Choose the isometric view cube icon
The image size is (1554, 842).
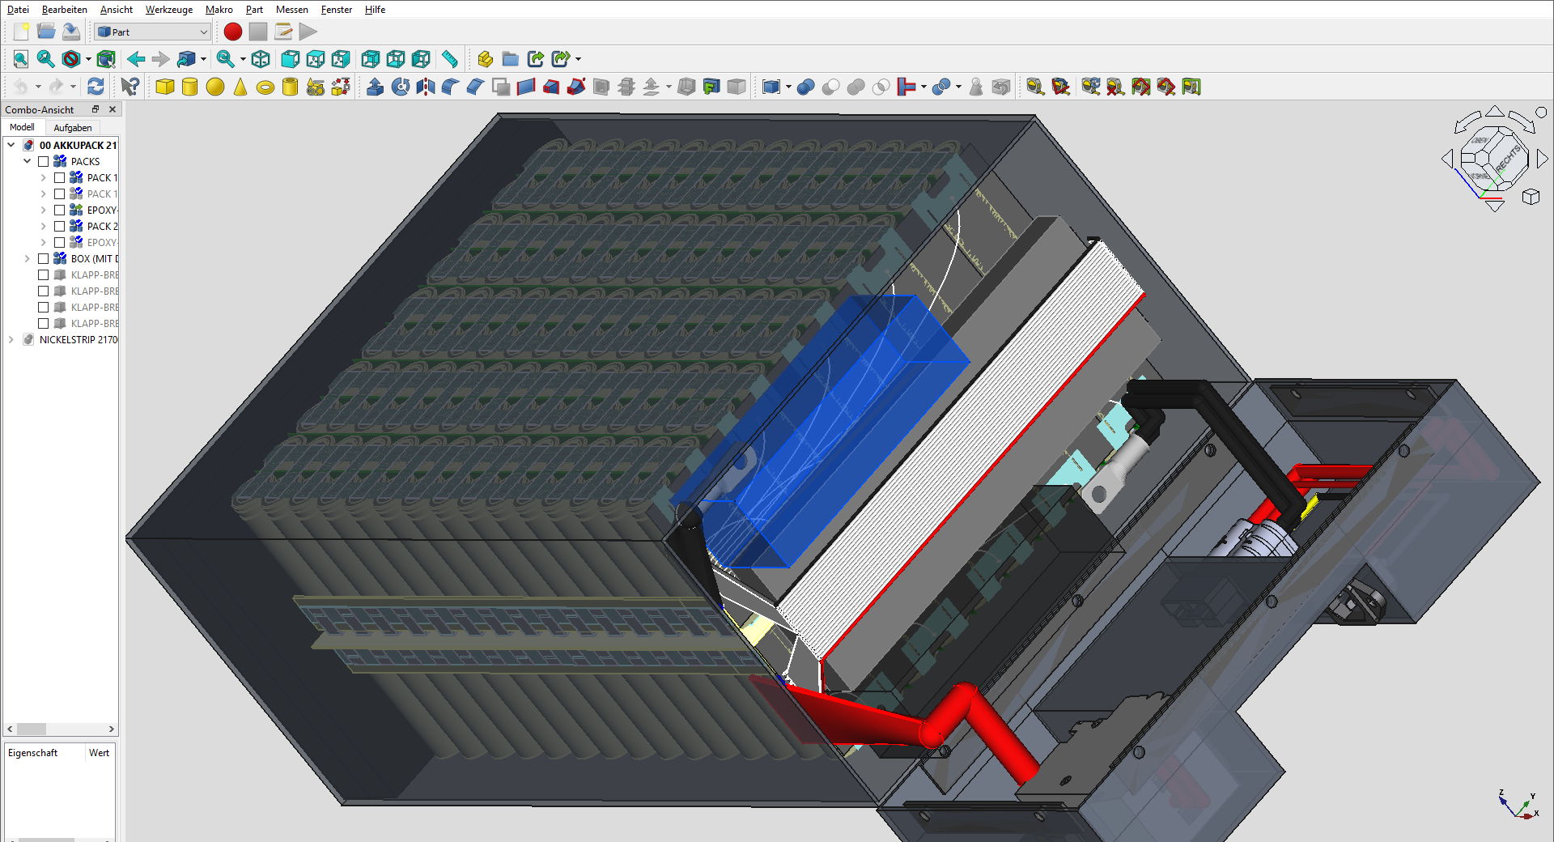click(261, 59)
